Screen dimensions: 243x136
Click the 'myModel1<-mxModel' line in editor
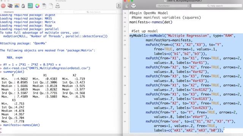(x=182, y=36)
